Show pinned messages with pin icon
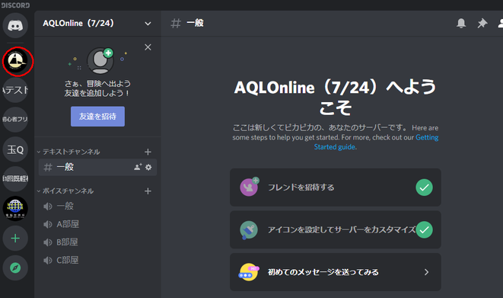The width and height of the screenshot is (503, 298). [x=482, y=23]
